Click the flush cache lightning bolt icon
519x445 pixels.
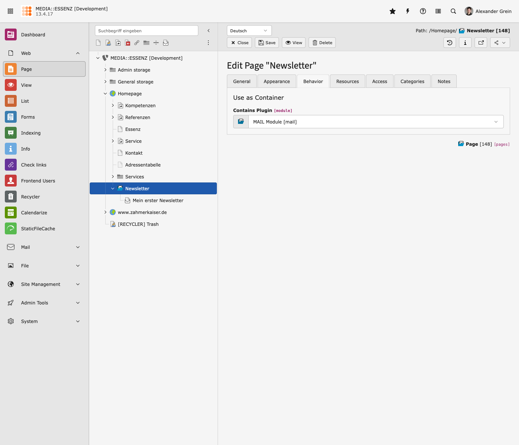(x=408, y=11)
